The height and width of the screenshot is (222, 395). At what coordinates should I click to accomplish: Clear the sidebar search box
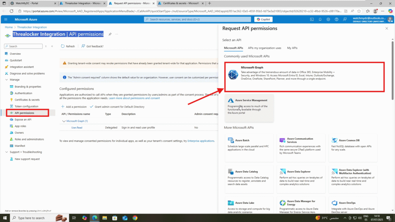coord(46,46)
